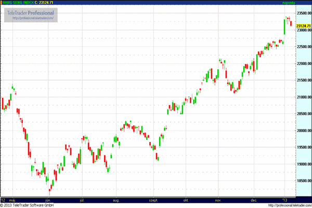The height and width of the screenshot is (208, 312).
Task: Click the tall green candle near 23000
Action: click(x=284, y=27)
